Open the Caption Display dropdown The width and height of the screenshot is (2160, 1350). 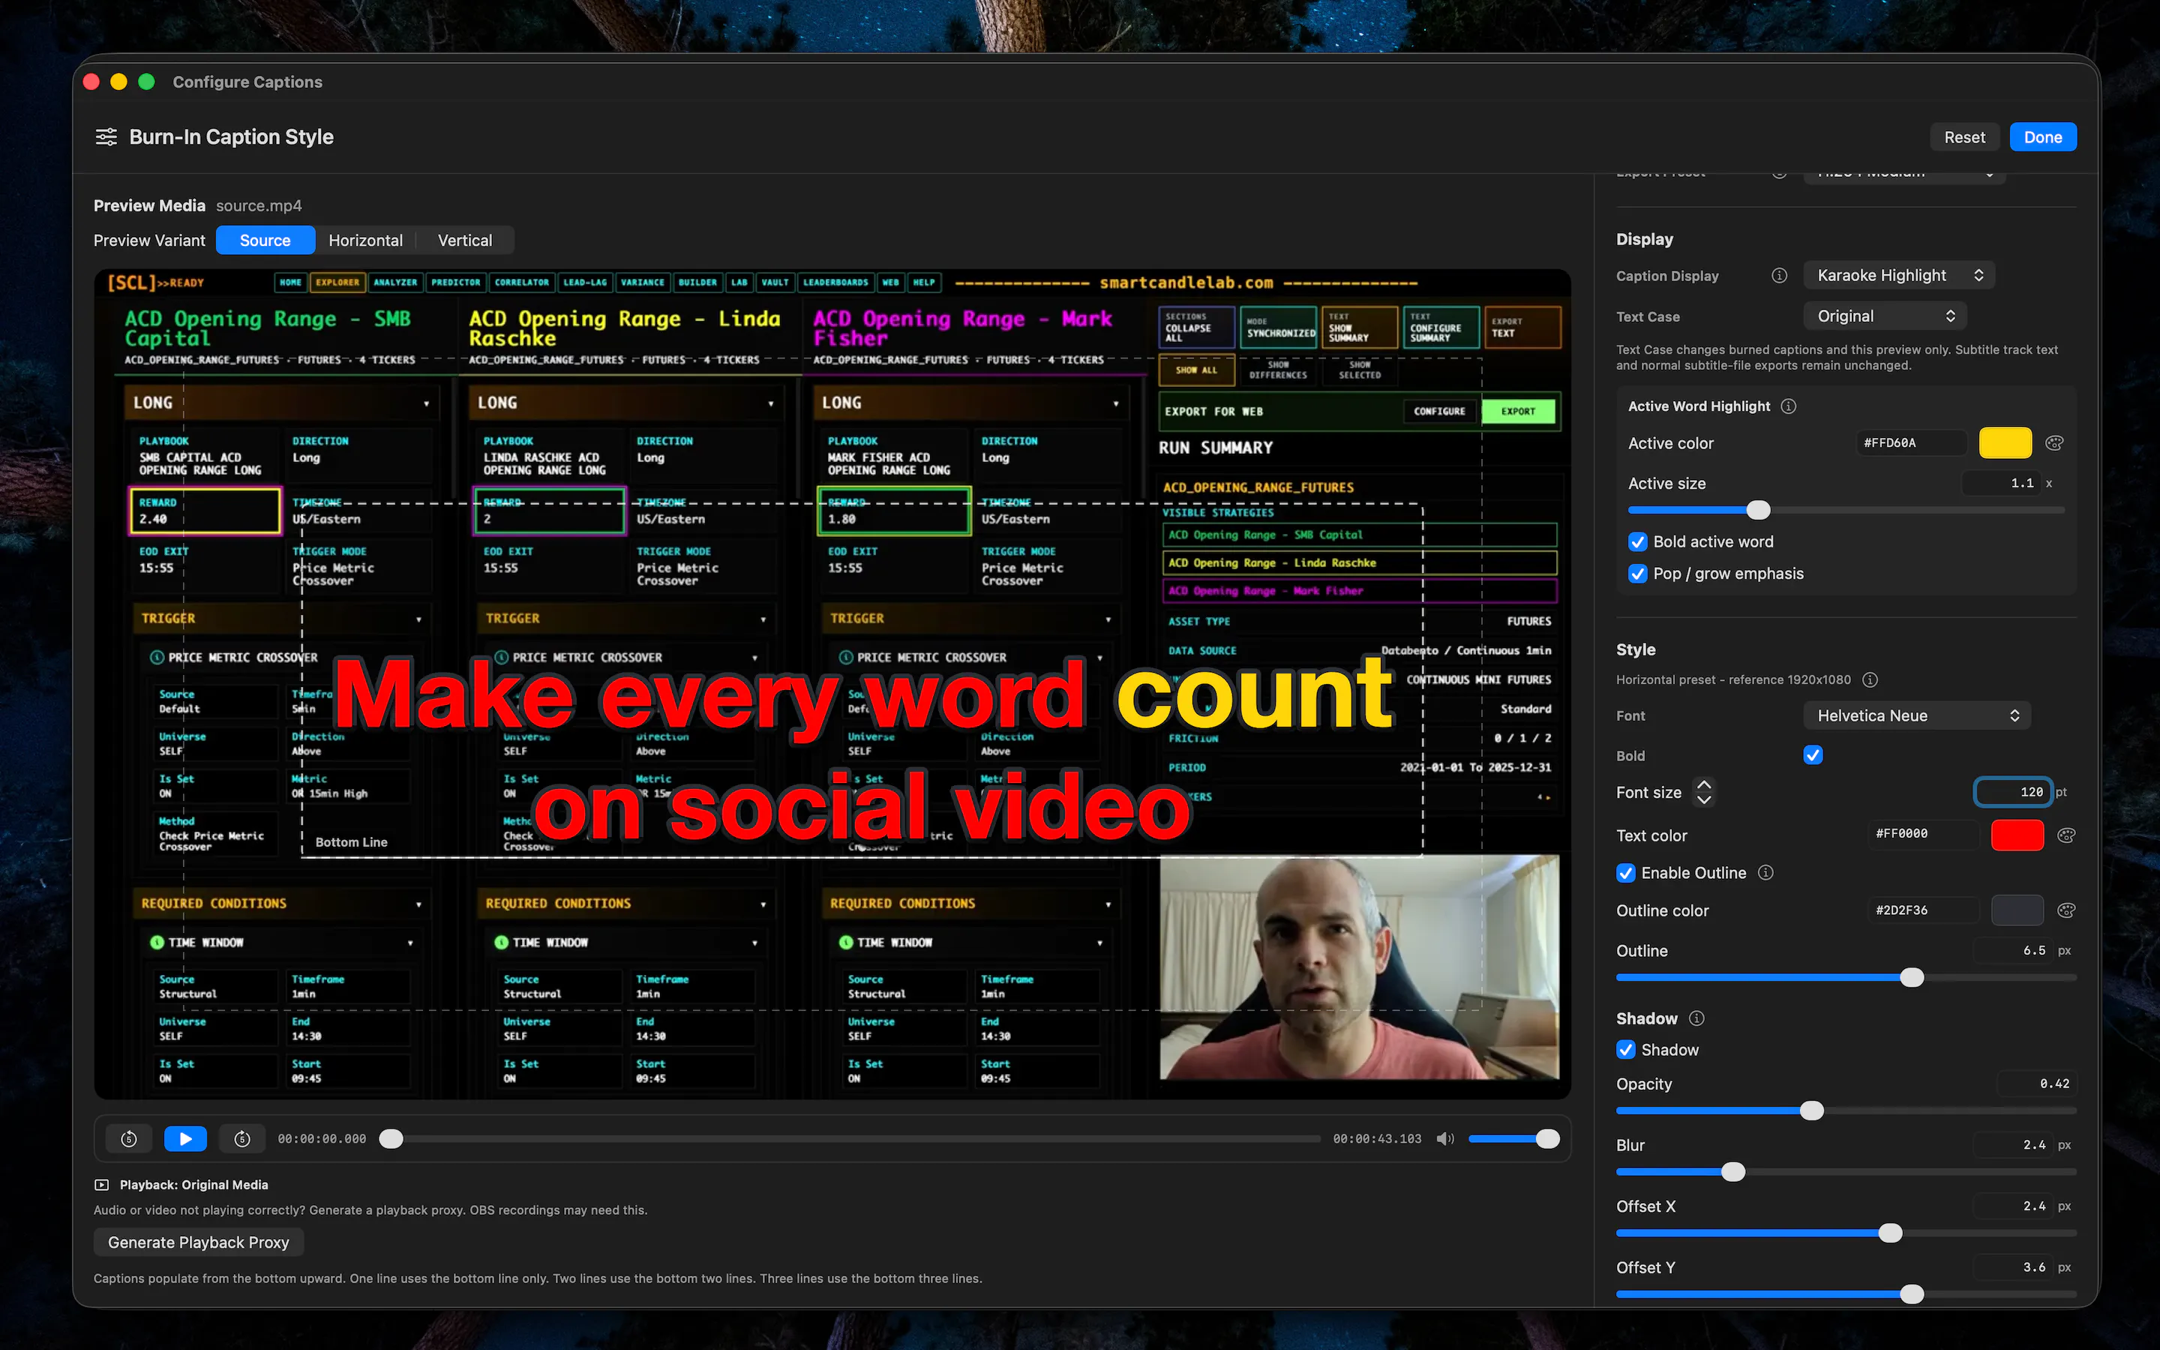[1899, 275]
